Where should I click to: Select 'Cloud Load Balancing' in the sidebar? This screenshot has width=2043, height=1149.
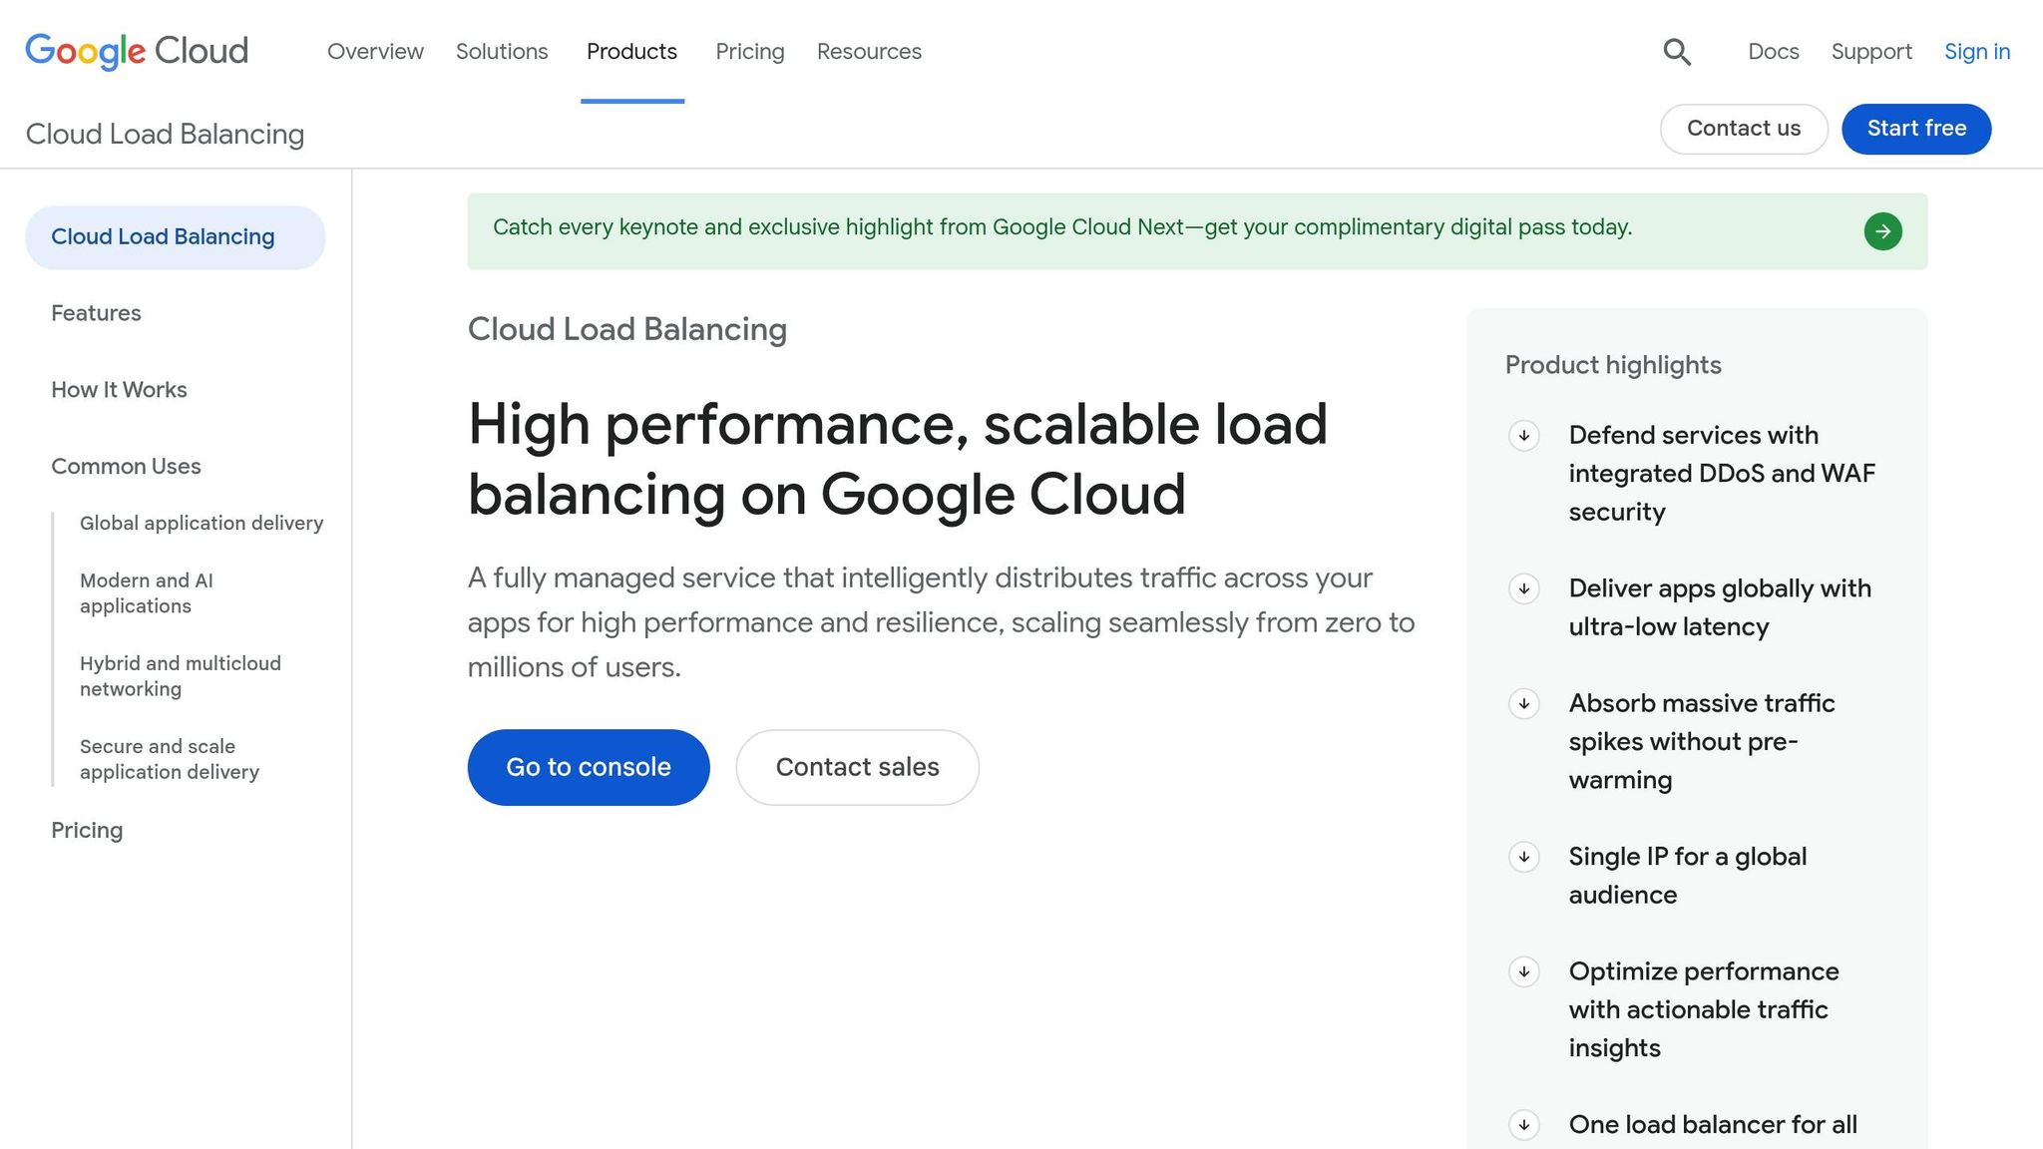(163, 236)
